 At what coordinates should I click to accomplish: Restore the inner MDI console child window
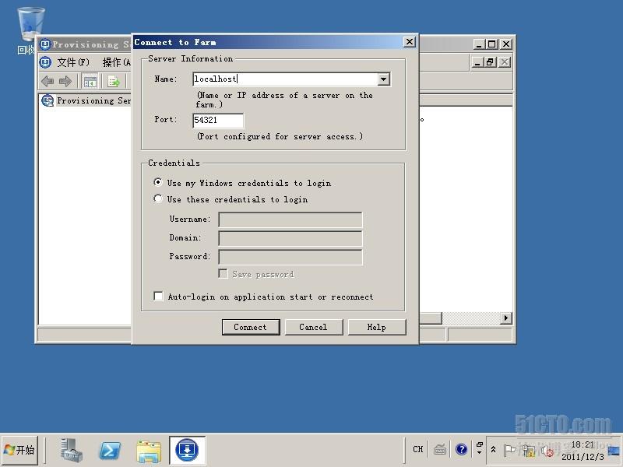point(490,62)
